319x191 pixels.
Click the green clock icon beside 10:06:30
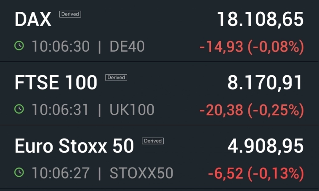pos(19,46)
